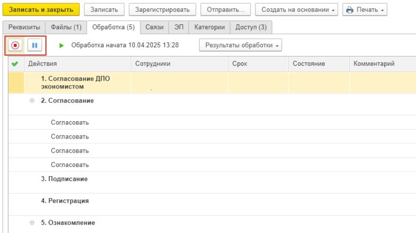Viewport: 416px width, 233px height.
Task: Open the Печать dropdown arrow
Action: [x=382, y=10]
